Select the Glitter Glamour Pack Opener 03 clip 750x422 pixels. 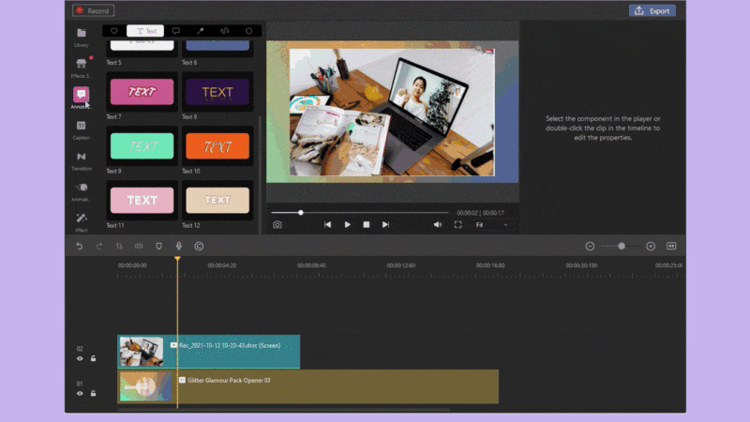coord(308,386)
